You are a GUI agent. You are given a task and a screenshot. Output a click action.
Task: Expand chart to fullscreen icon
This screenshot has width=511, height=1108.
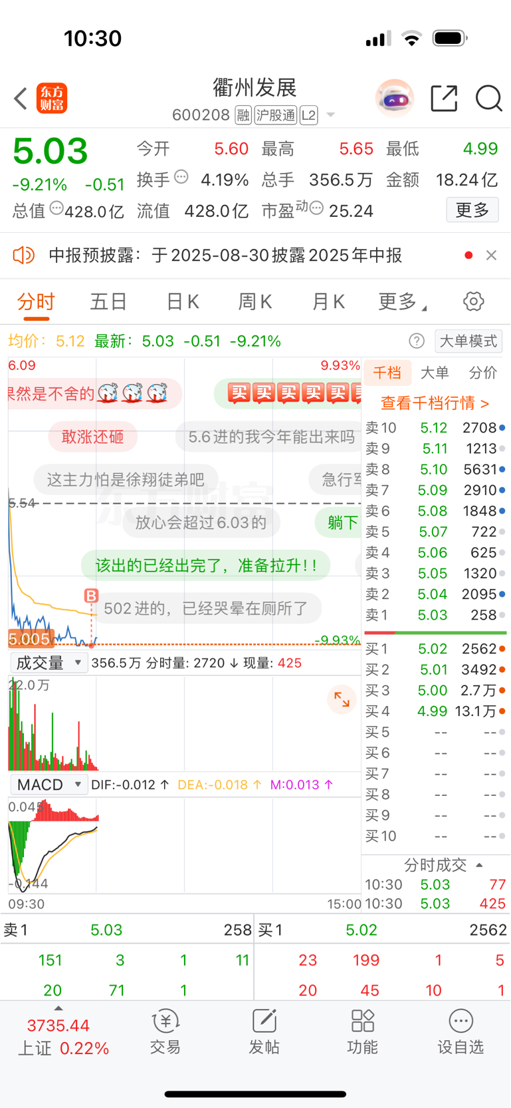click(x=342, y=699)
